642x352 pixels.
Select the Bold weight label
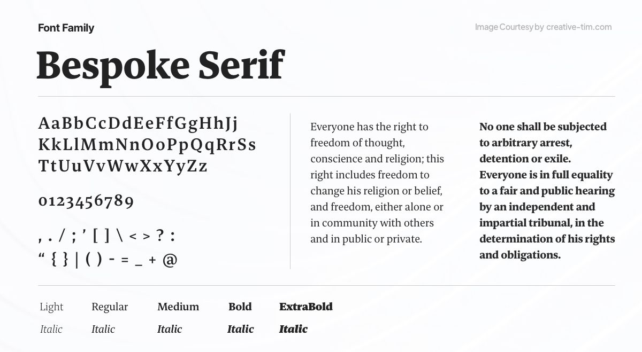240,307
